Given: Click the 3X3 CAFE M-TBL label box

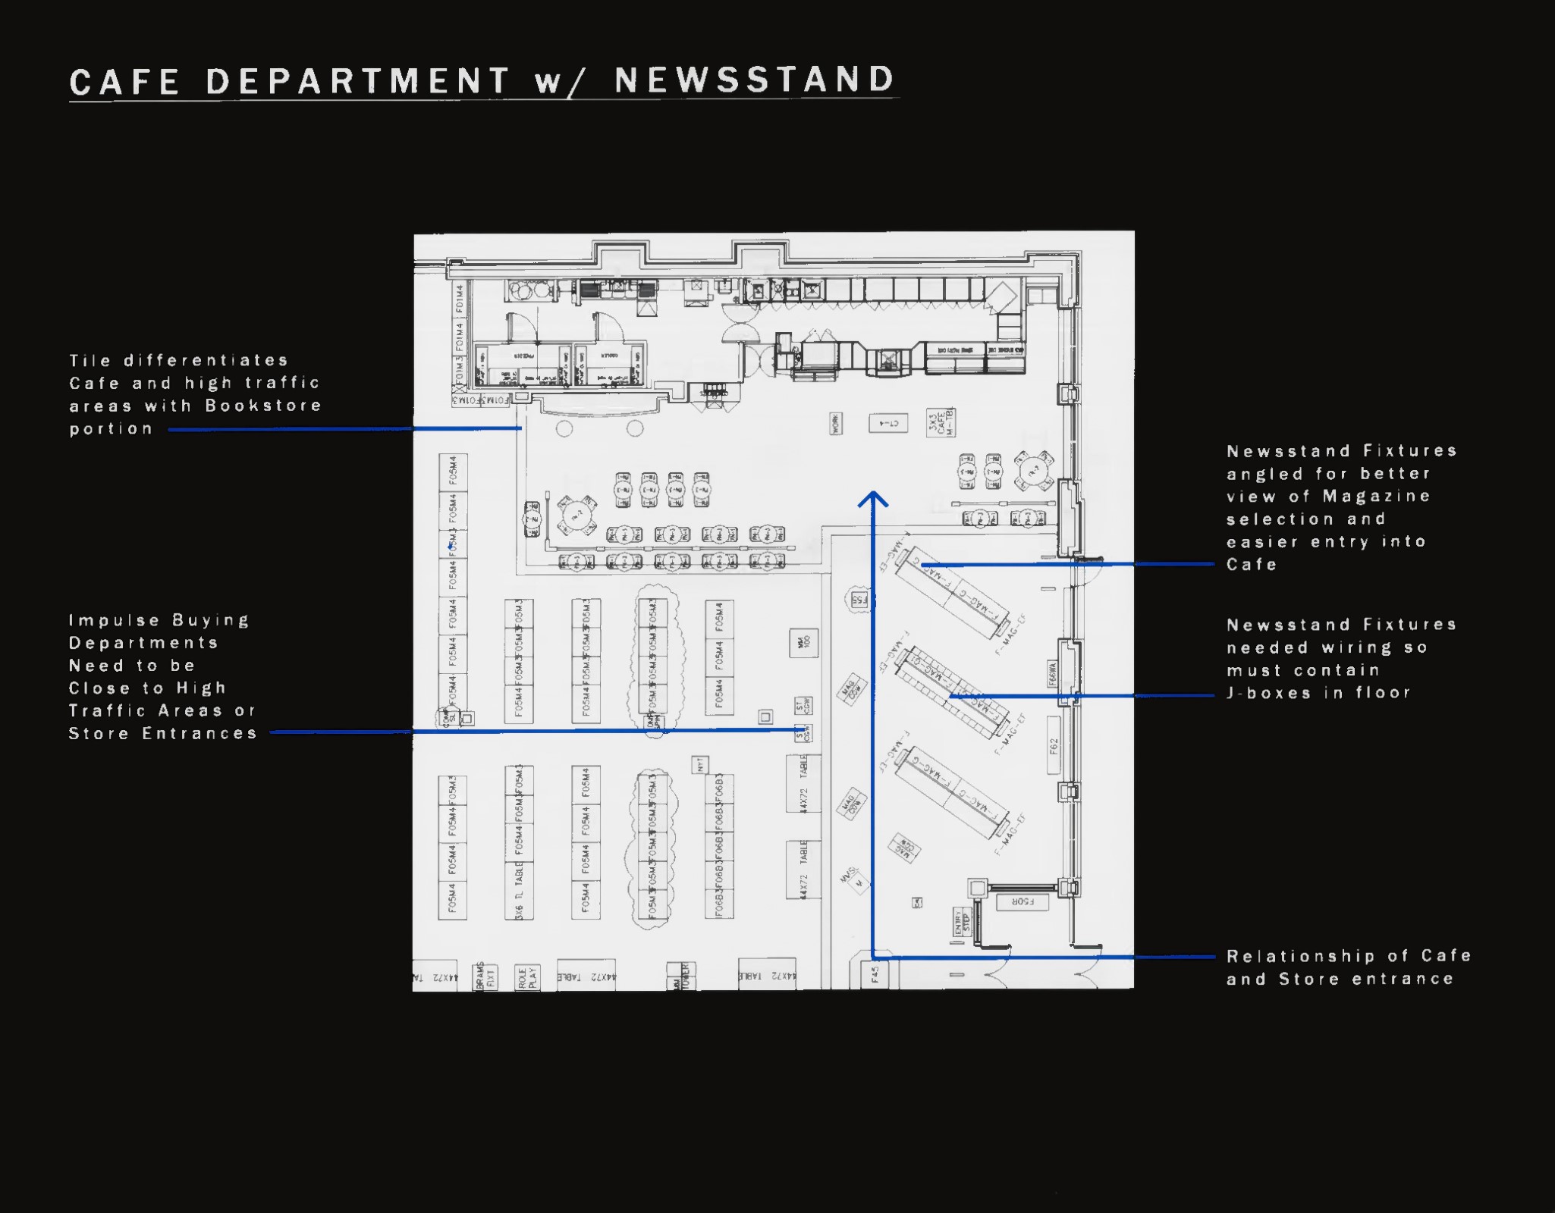Looking at the screenshot, I should click(x=941, y=423).
